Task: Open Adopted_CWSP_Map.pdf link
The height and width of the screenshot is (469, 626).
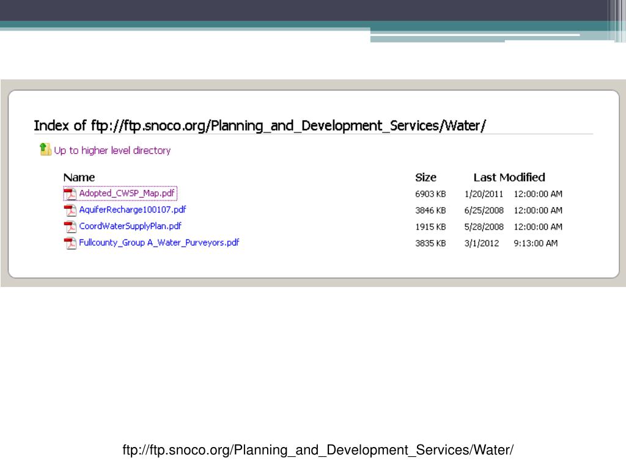Action: click(127, 194)
